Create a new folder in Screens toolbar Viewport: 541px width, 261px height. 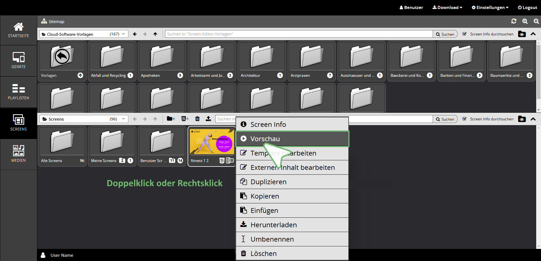pos(171,119)
